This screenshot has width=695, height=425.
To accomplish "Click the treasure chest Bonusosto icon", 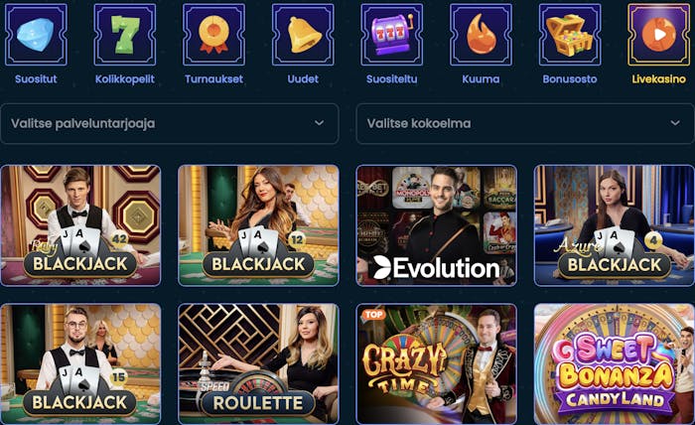I will pos(570,35).
